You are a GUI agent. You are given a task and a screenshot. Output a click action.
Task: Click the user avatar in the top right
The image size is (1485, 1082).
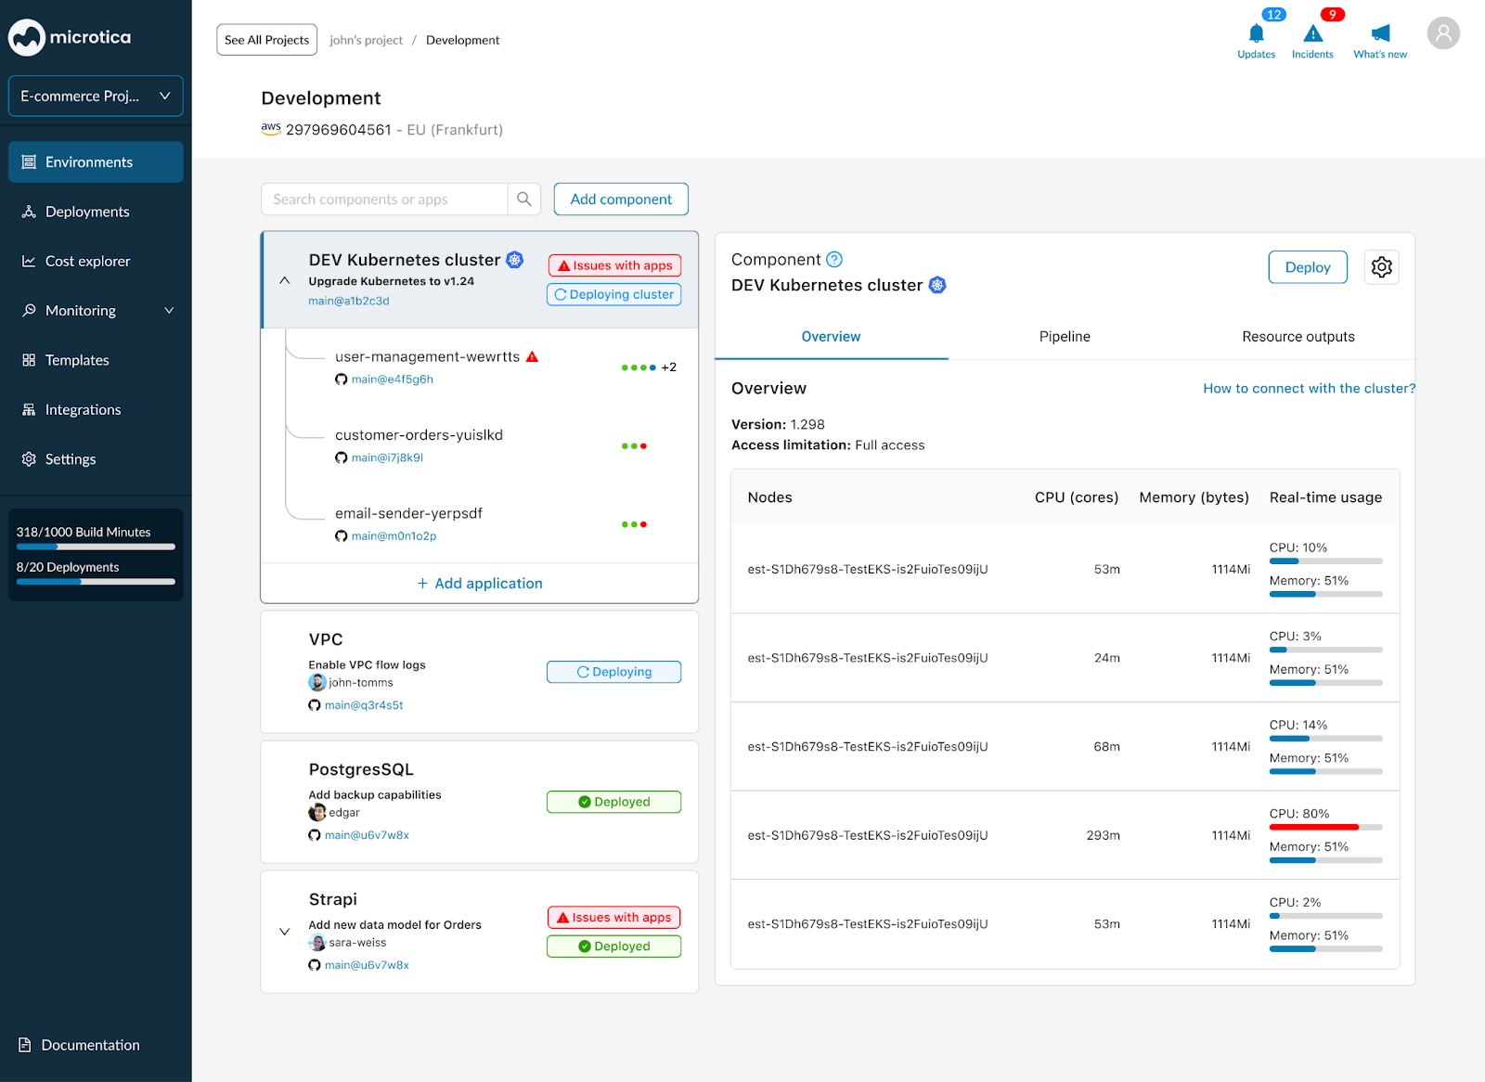click(1443, 32)
